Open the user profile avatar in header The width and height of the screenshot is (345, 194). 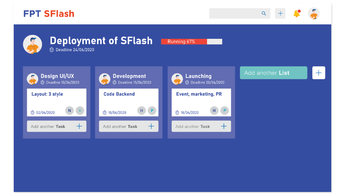[314, 14]
